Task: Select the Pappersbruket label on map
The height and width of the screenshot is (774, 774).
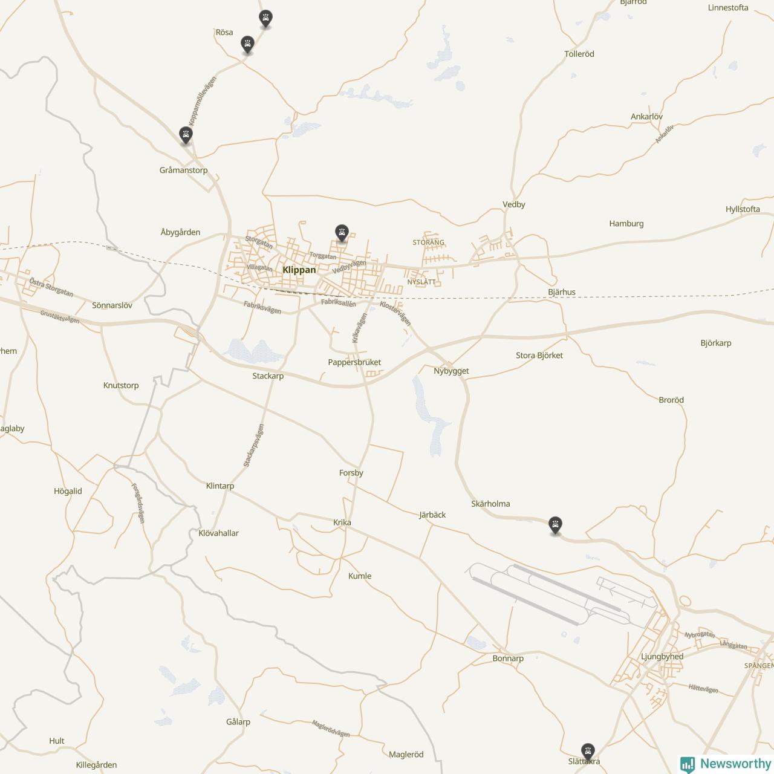Action: [354, 362]
